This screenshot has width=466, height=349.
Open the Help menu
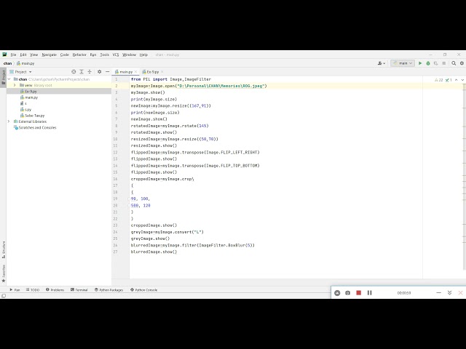click(x=143, y=55)
